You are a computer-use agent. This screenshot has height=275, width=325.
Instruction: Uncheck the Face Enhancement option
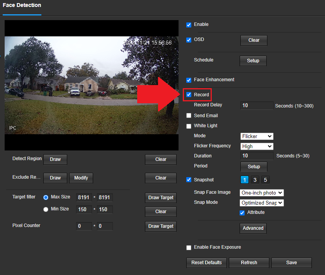[x=189, y=80]
